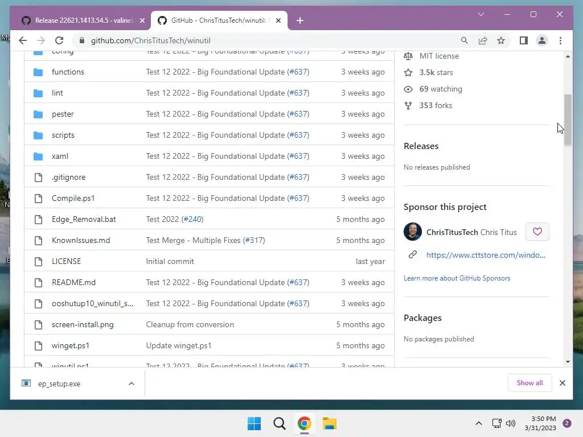
Task: Open pull request #240 link
Action: click(x=193, y=219)
